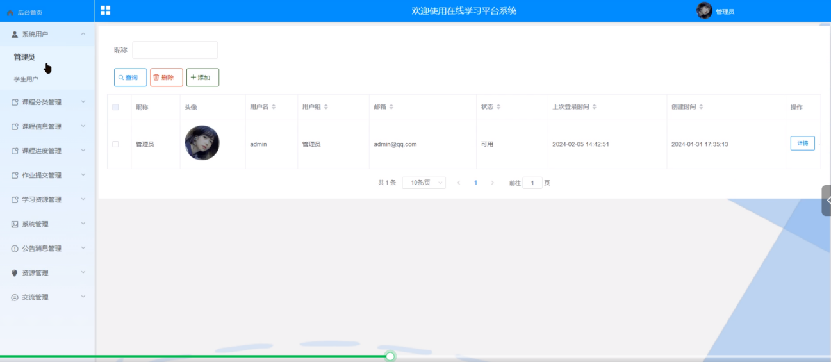
Task: Click the 昵称 search input field
Action: [175, 50]
